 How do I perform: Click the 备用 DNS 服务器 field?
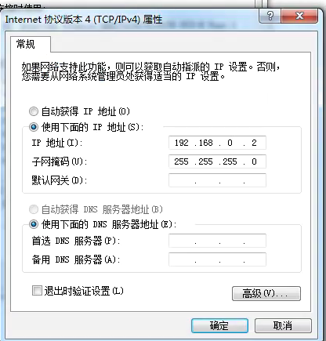click(217, 259)
